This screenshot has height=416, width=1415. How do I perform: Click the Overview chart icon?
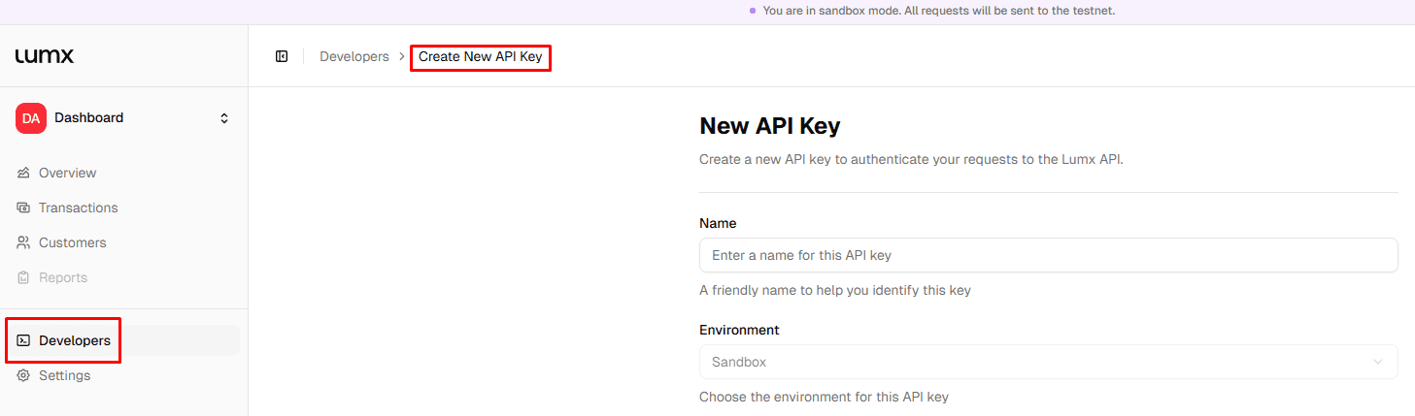click(23, 173)
